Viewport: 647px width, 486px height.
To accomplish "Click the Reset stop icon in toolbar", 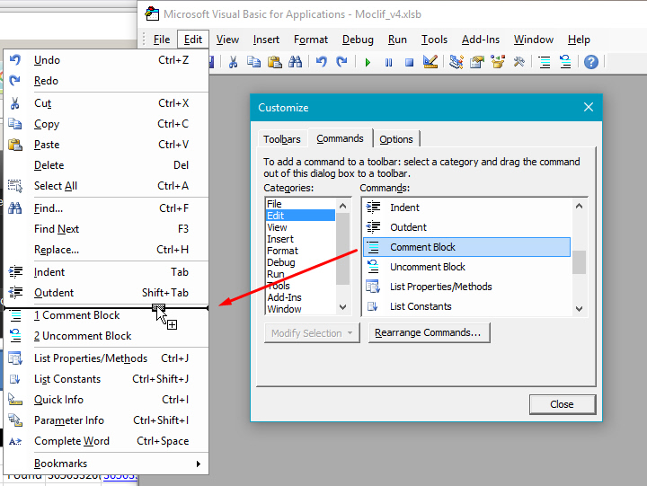I will click(x=409, y=62).
